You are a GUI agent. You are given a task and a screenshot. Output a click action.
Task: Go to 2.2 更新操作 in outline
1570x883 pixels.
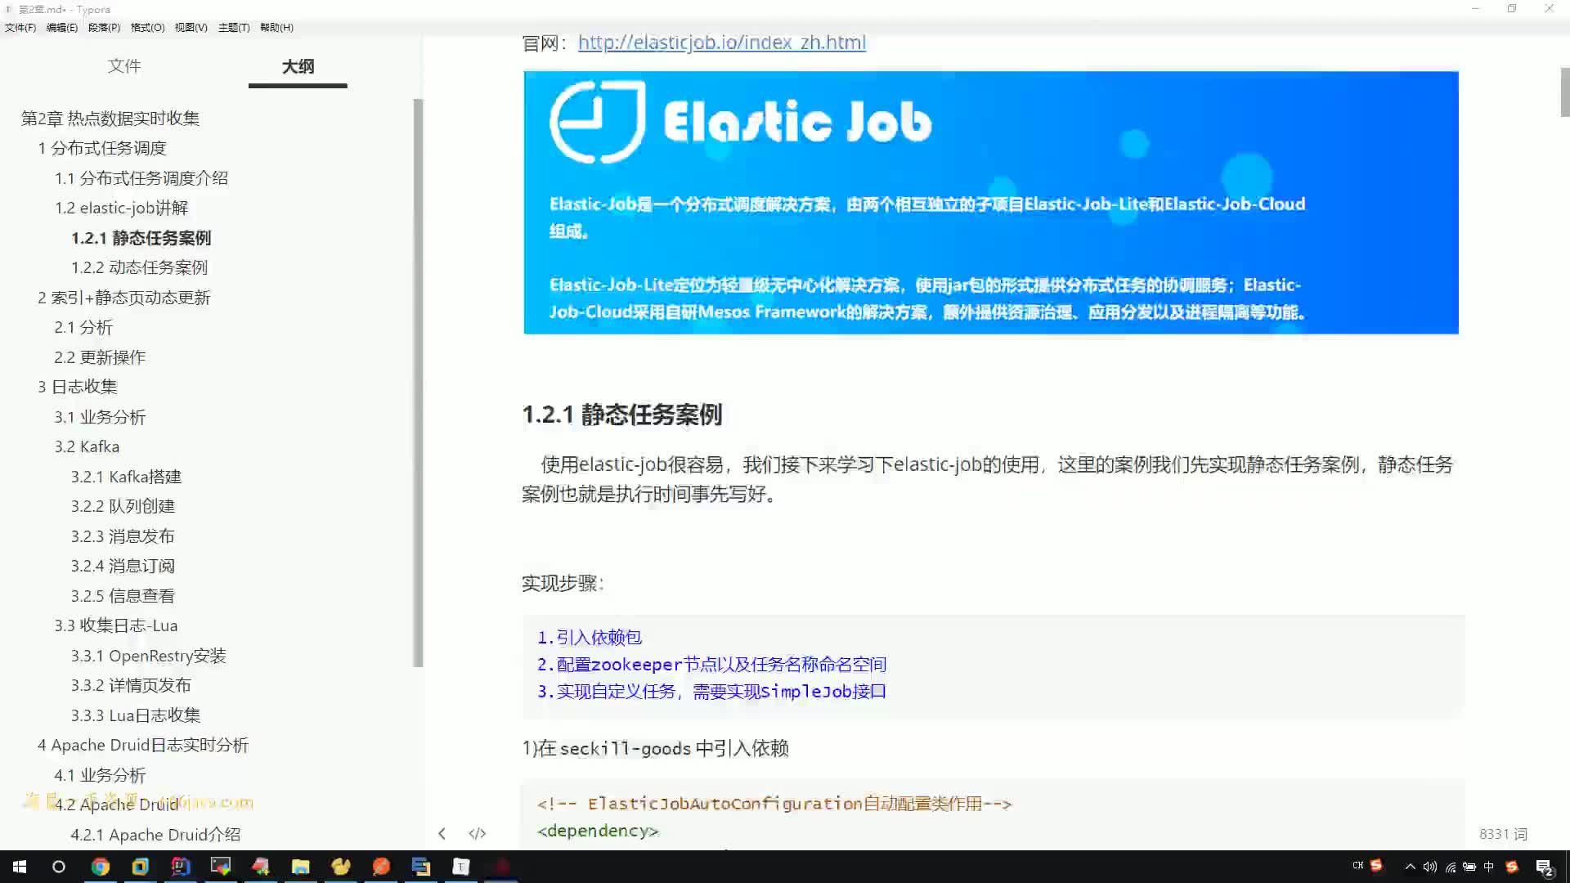pyautogui.click(x=100, y=357)
